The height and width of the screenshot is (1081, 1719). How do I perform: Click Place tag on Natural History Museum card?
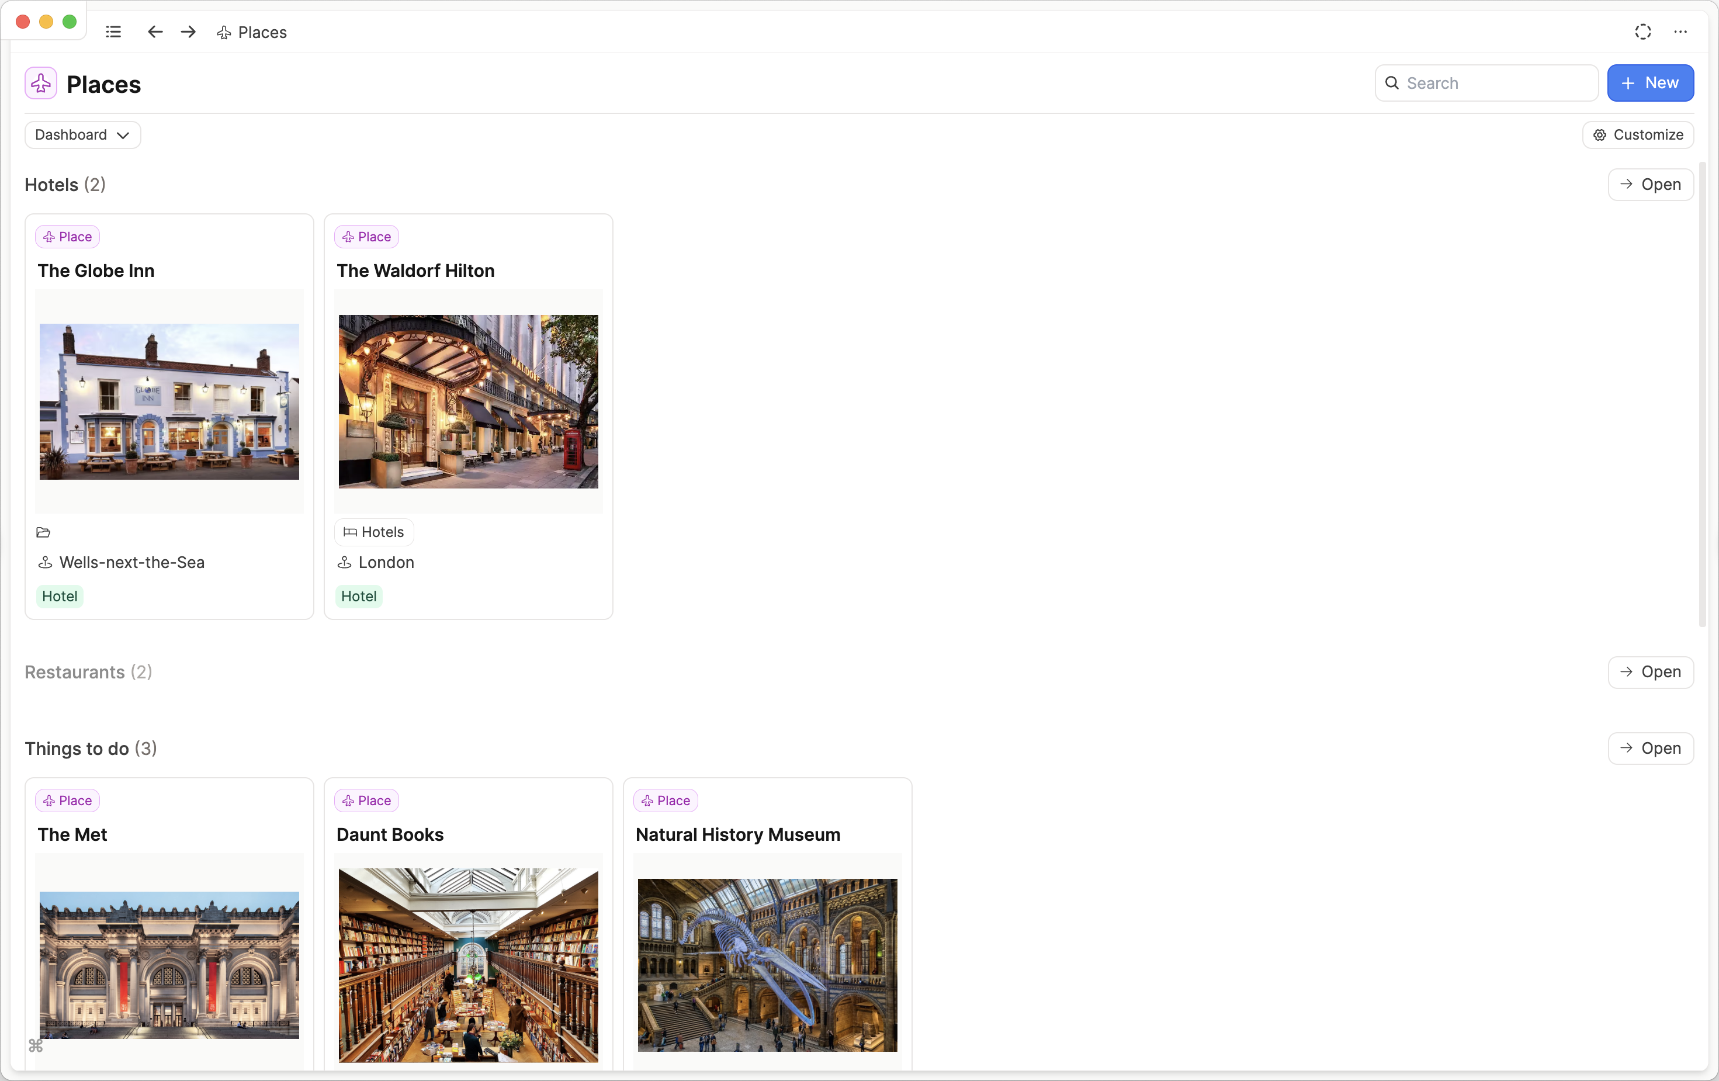tap(666, 801)
